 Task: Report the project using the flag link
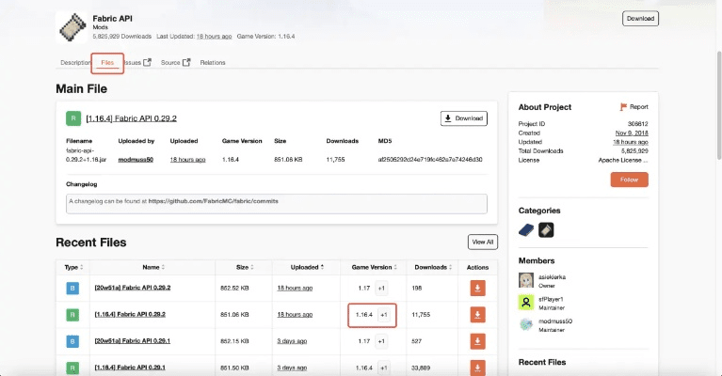coord(634,107)
